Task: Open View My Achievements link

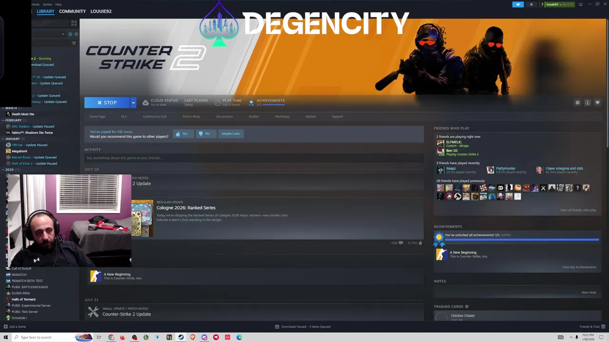Action: 579,267
